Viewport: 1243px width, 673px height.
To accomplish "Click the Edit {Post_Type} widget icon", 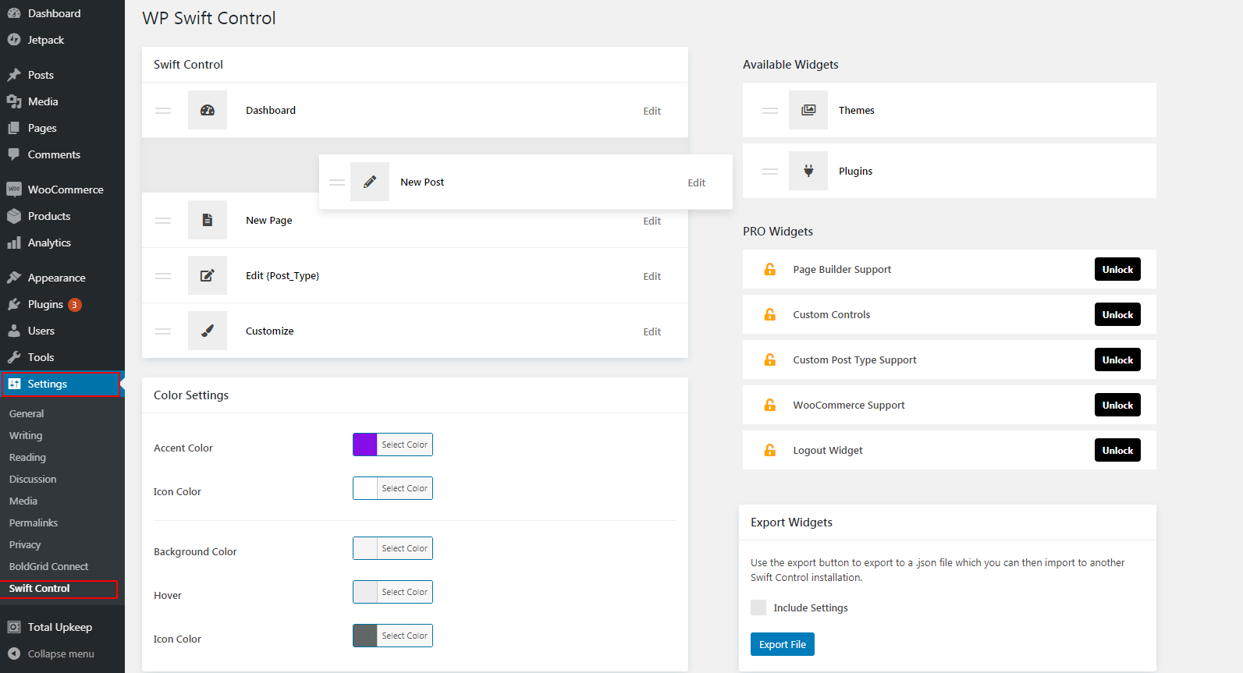I will click(208, 275).
